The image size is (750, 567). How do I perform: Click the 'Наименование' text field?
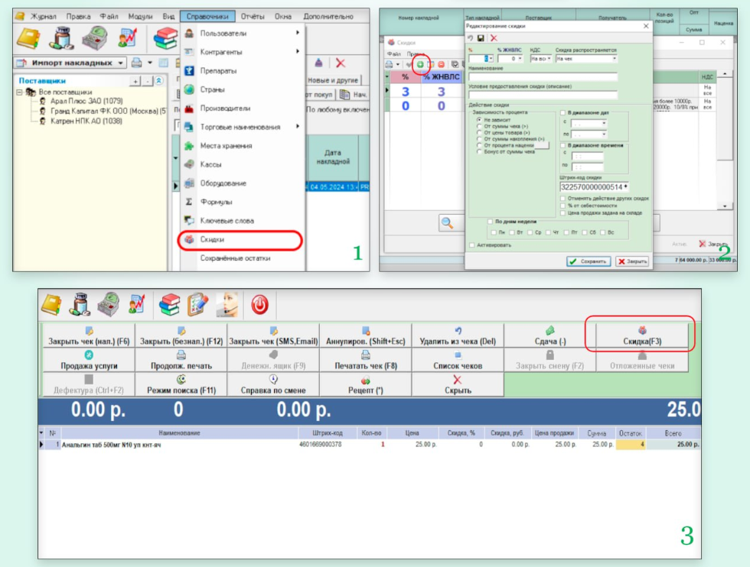[543, 76]
